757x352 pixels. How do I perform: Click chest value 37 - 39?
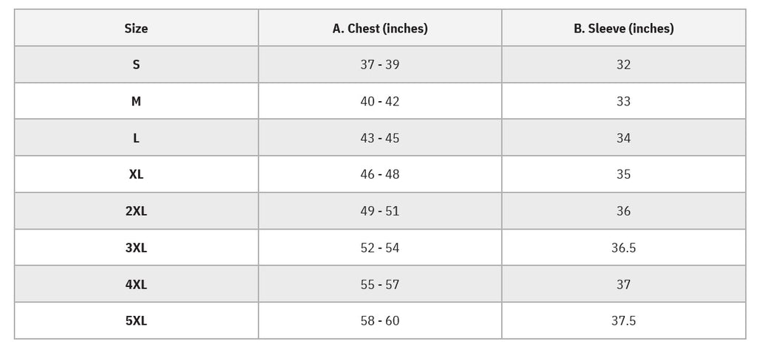(x=380, y=65)
